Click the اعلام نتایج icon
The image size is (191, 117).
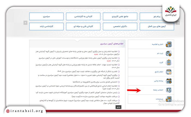point(169,72)
